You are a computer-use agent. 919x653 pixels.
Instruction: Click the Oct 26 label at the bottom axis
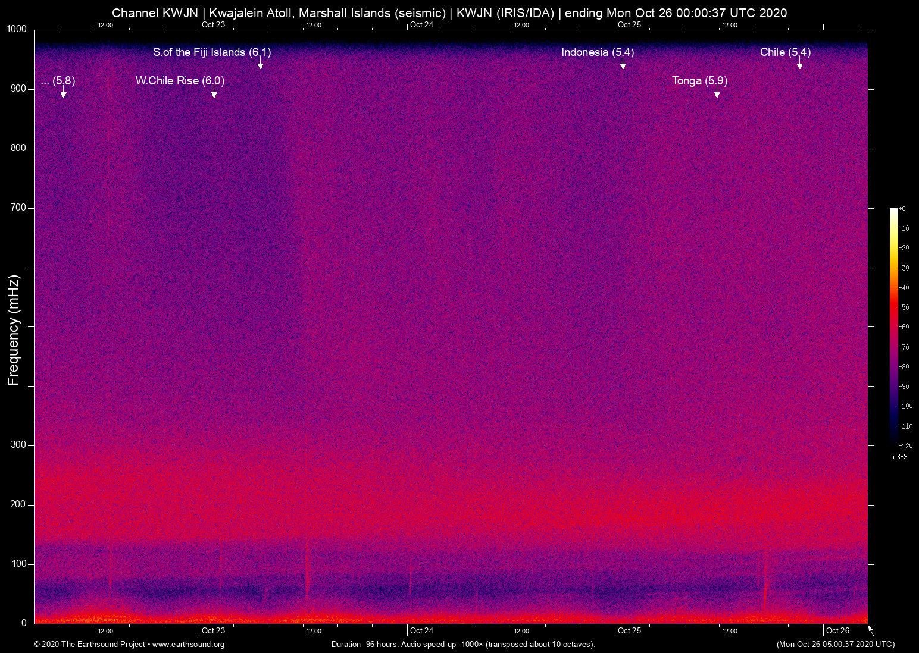(837, 631)
